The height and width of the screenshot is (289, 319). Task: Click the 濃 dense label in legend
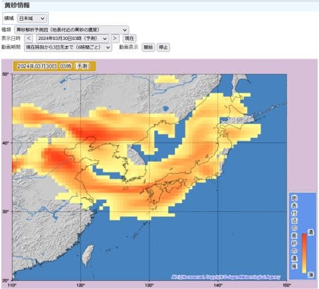(311, 232)
